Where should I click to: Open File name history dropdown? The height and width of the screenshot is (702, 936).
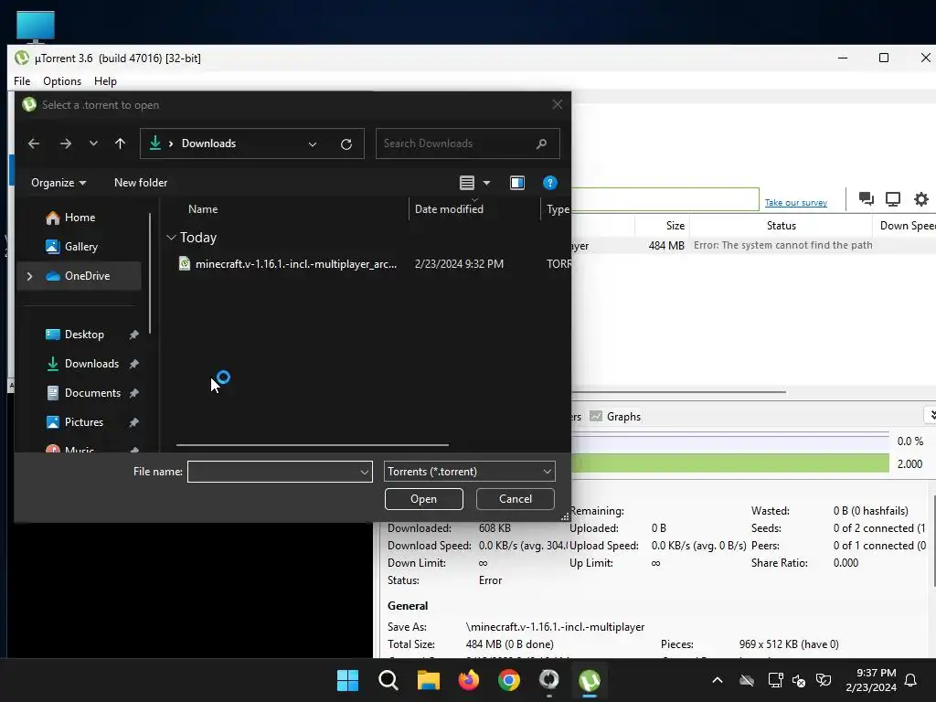click(x=364, y=473)
